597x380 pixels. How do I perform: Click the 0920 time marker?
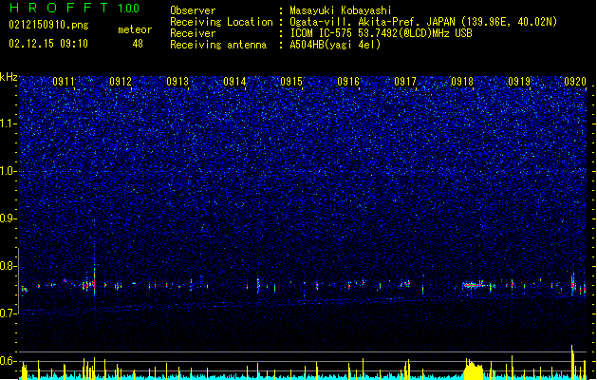point(575,81)
